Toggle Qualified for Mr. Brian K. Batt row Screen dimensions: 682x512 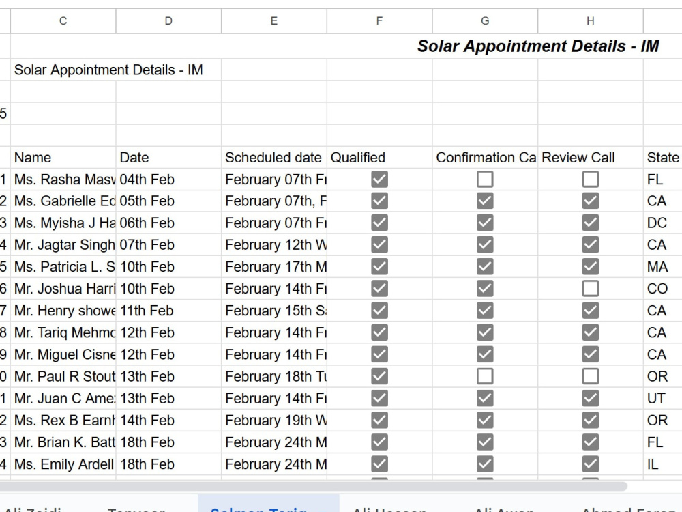coord(379,442)
